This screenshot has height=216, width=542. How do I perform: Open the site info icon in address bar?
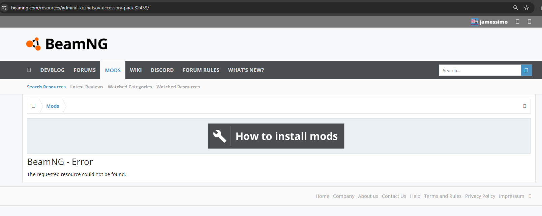(x=4, y=8)
